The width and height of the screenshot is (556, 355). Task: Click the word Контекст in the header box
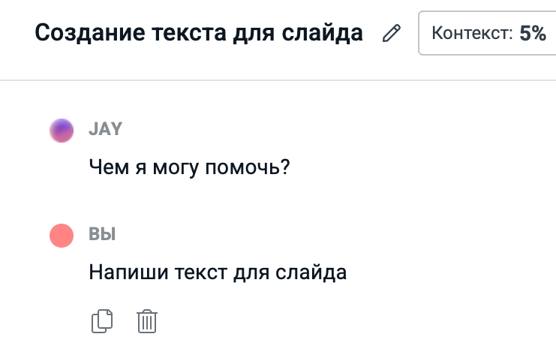point(471,34)
